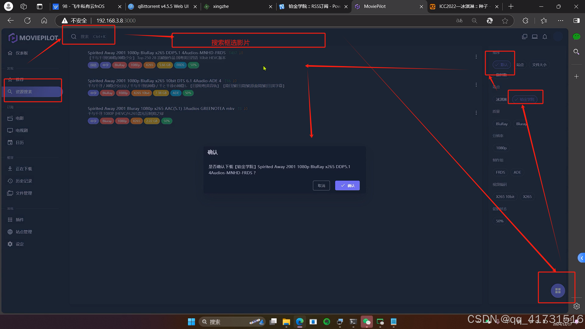The image size is (585, 329).
Task: Click 取消 to cancel the dialog
Action: pyautogui.click(x=321, y=186)
